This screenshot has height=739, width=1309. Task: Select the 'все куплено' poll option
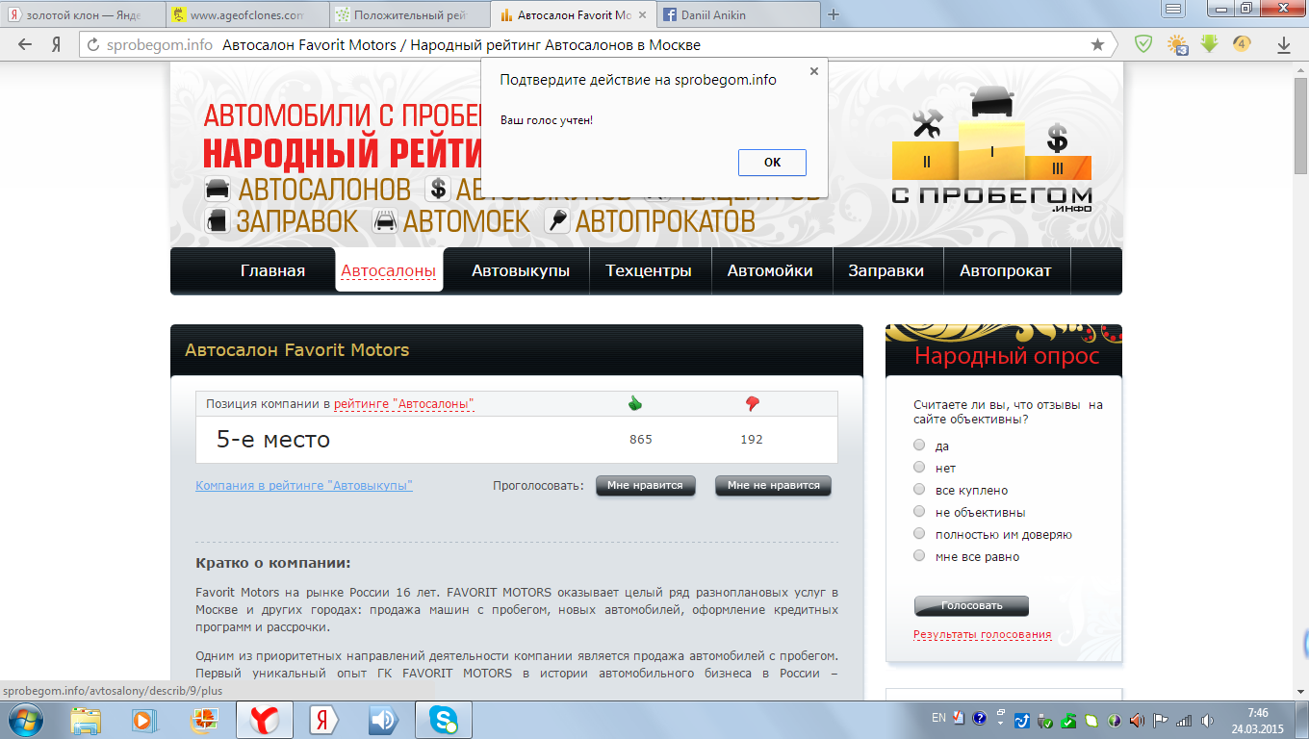click(x=919, y=490)
